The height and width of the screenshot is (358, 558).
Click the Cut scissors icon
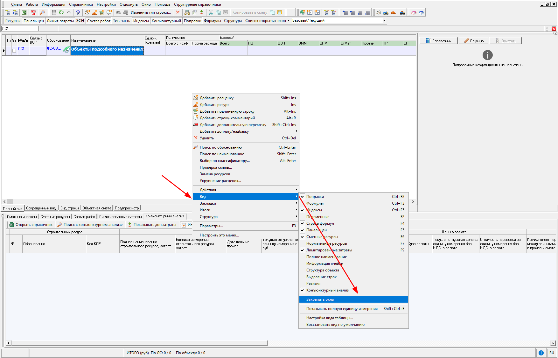(211, 12)
